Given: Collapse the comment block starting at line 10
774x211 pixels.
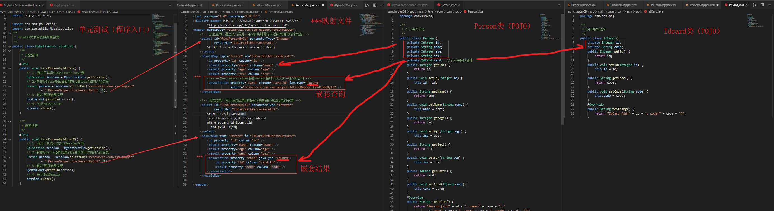Looking at the screenshot, I should [10, 33].
